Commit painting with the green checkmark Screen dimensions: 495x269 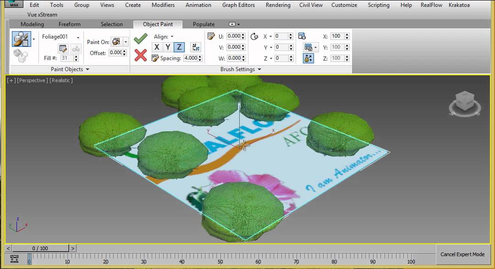(141, 38)
